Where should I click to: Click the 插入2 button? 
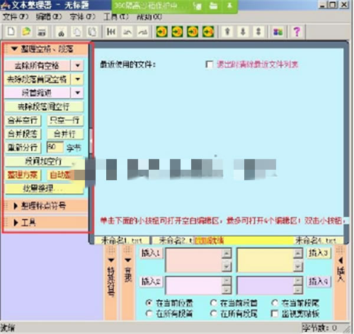(x=151, y=281)
